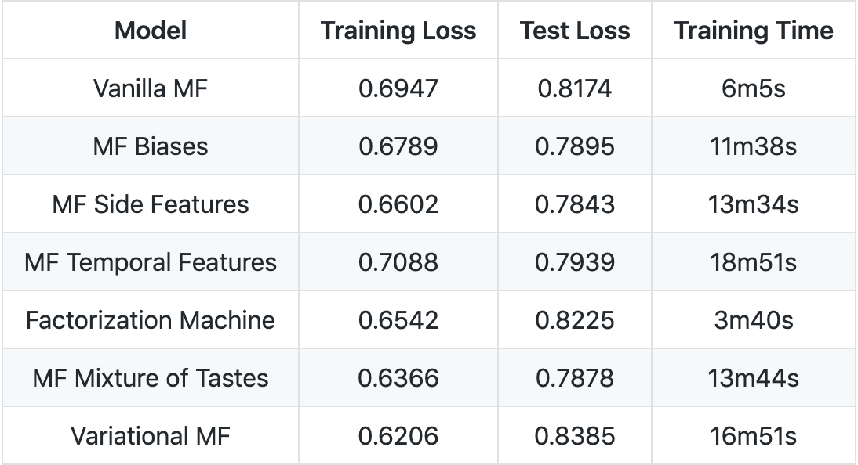
Task: Click test loss value 0.8385
Action: point(575,436)
